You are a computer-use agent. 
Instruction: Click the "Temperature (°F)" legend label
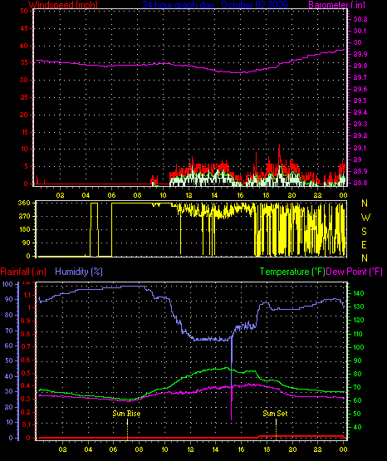pyautogui.click(x=292, y=272)
